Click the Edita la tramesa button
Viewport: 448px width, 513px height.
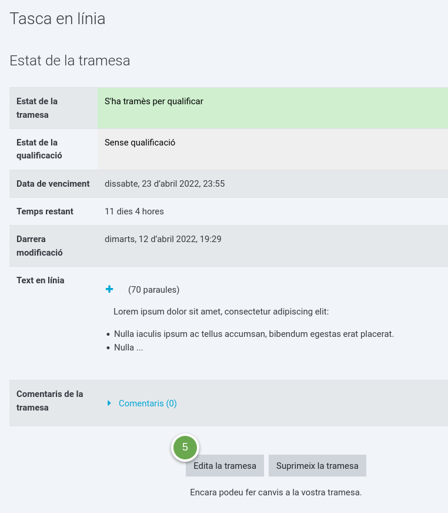coord(225,465)
